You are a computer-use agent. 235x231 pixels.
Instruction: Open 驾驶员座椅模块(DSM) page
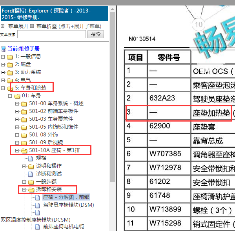[69, 205]
